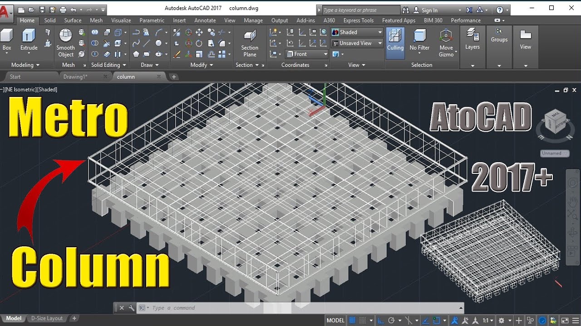Image resolution: width=581 pixels, height=326 pixels.
Task: Switch to the Surface ribbon tab
Action: tap(73, 20)
